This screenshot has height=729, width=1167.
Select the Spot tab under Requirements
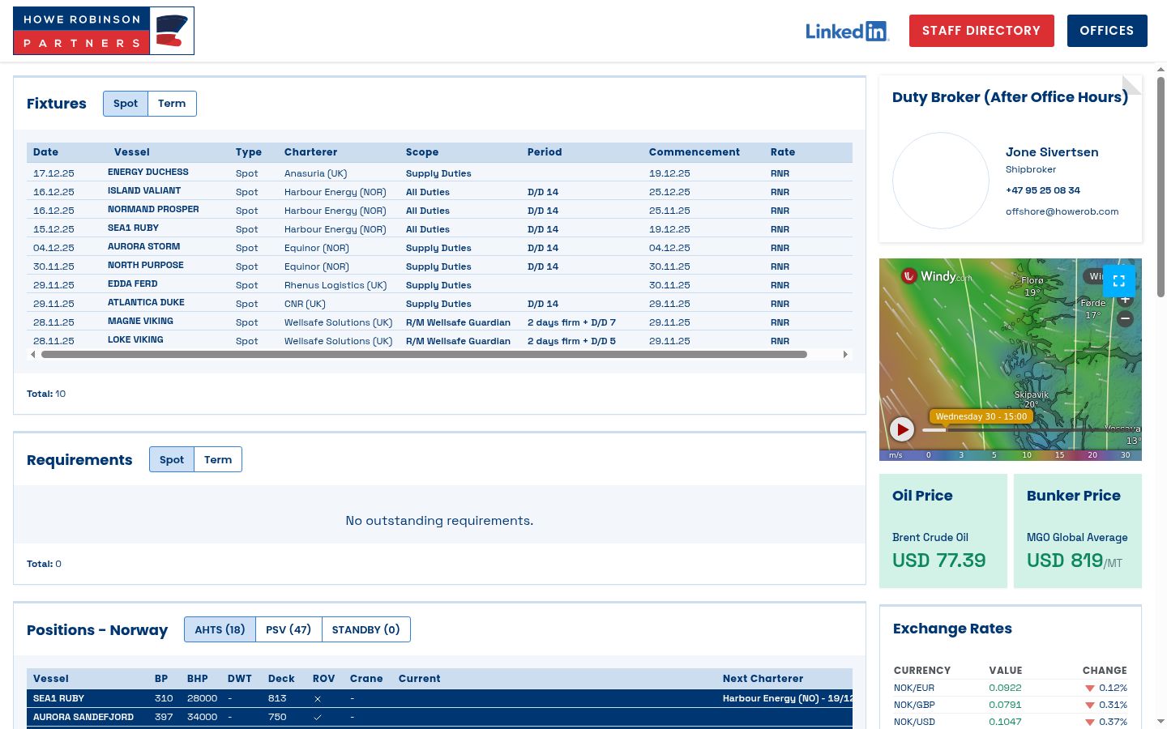[172, 459]
